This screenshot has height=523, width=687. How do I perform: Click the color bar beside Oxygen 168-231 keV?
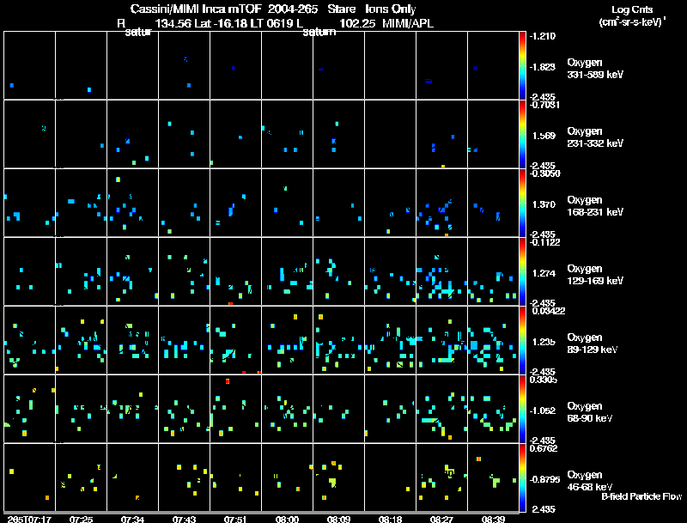pyautogui.click(x=522, y=203)
